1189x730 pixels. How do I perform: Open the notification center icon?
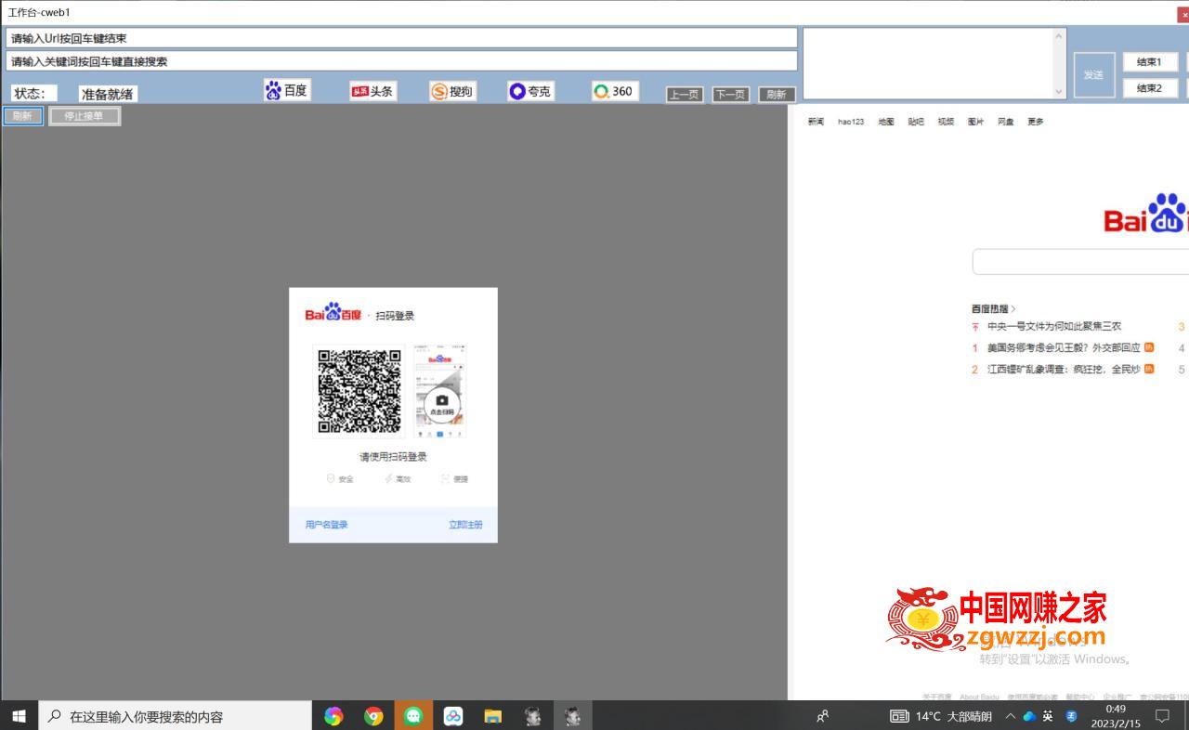(x=1161, y=716)
